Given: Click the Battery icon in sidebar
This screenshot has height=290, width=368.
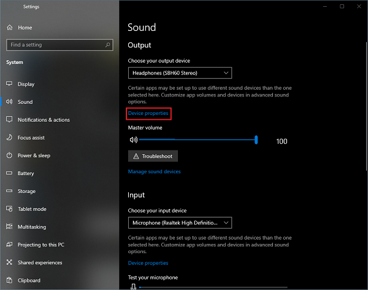Looking at the screenshot, I should 9,173.
